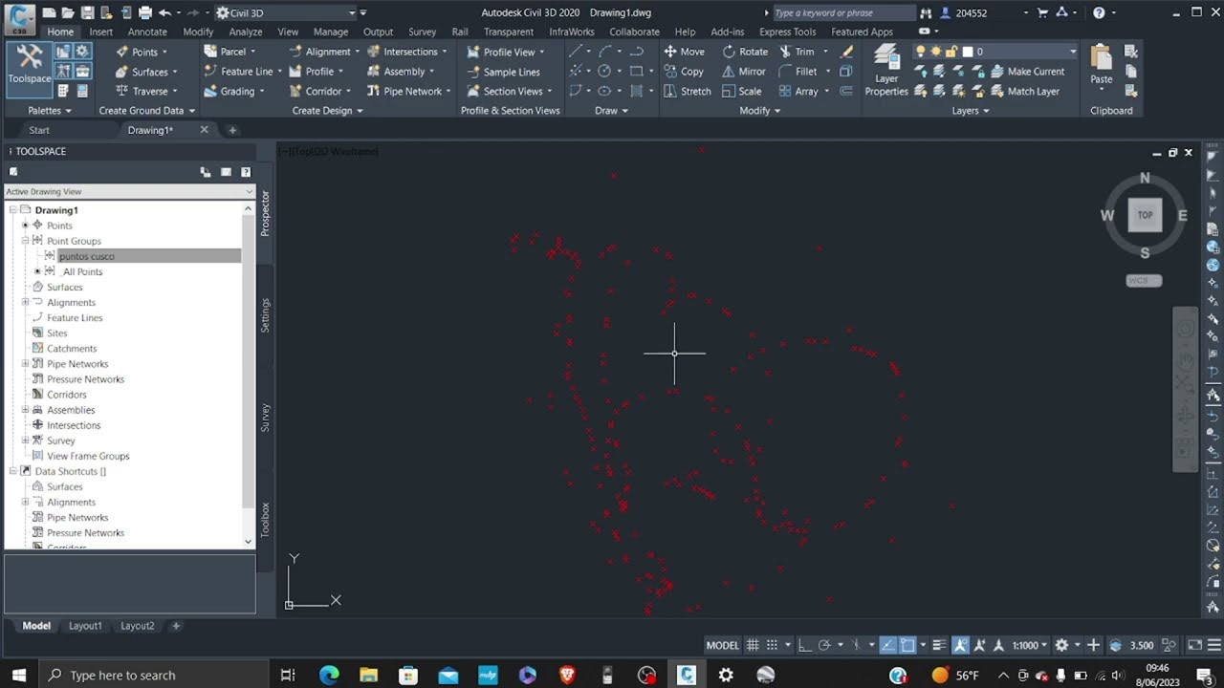1224x688 pixels.
Task: Click the Line draw tool icon
Action: (x=576, y=52)
